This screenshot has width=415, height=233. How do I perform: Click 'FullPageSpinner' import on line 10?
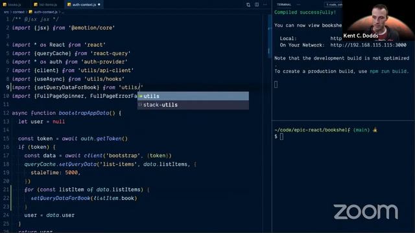tap(60, 96)
